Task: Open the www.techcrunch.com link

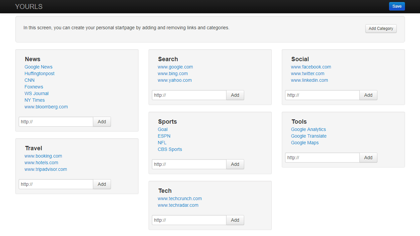Action: click(x=180, y=198)
